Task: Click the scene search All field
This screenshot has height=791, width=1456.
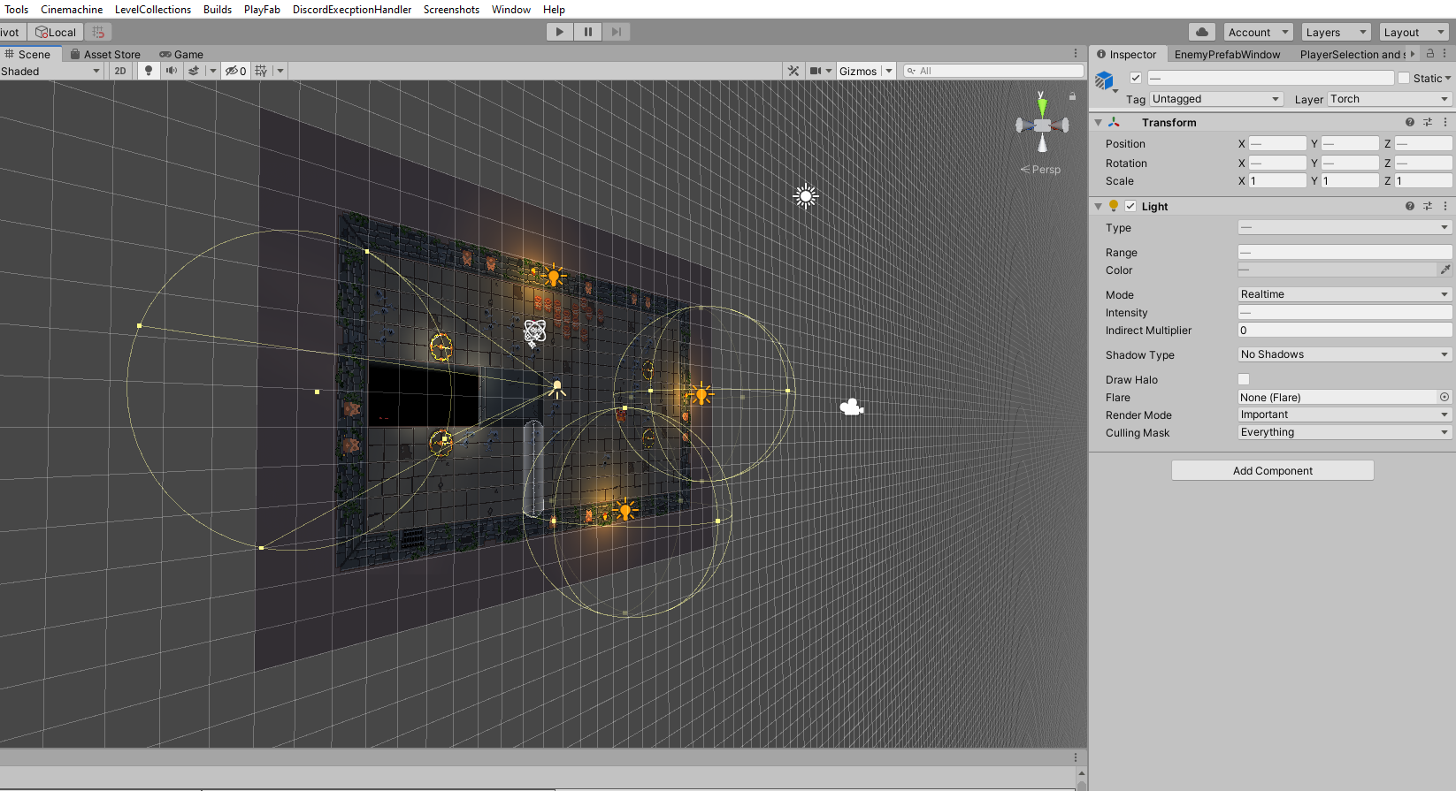Action: point(994,71)
